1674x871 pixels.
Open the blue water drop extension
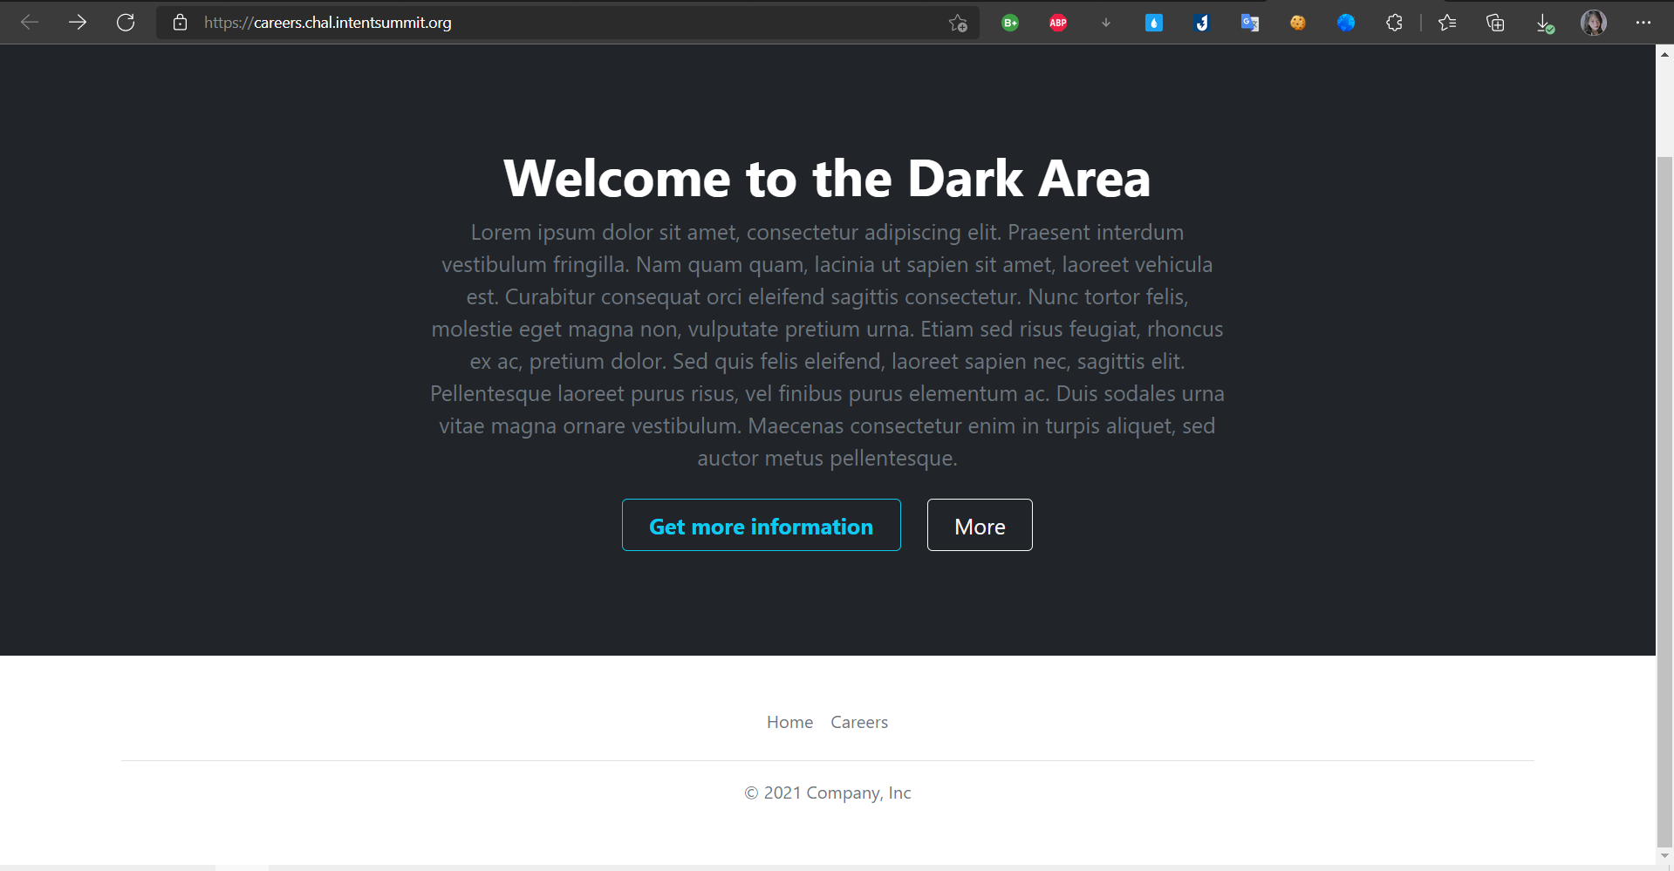1154,23
